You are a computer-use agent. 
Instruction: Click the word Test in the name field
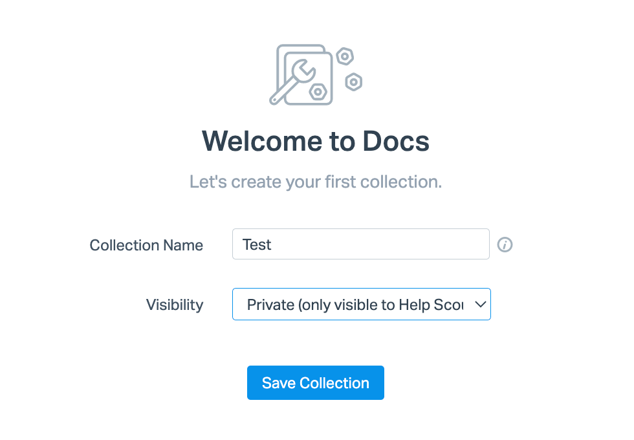tap(256, 245)
